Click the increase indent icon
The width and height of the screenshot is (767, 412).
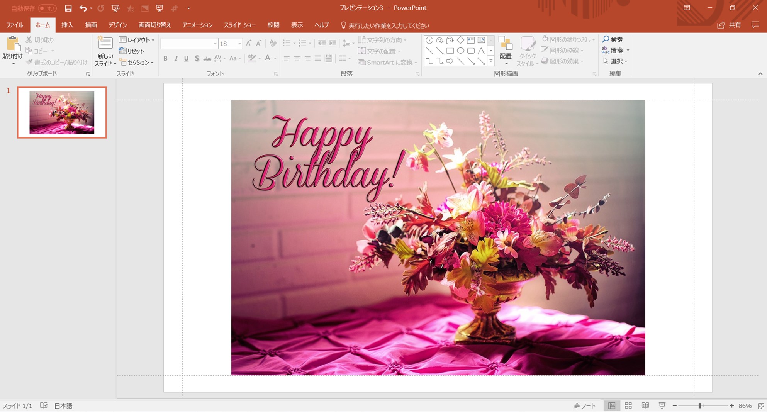[x=332, y=43]
